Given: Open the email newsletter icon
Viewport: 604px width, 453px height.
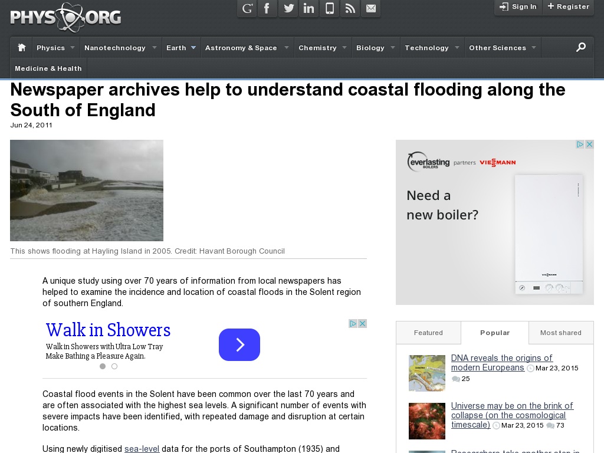Looking at the screenshot, I should click(371, 9).
